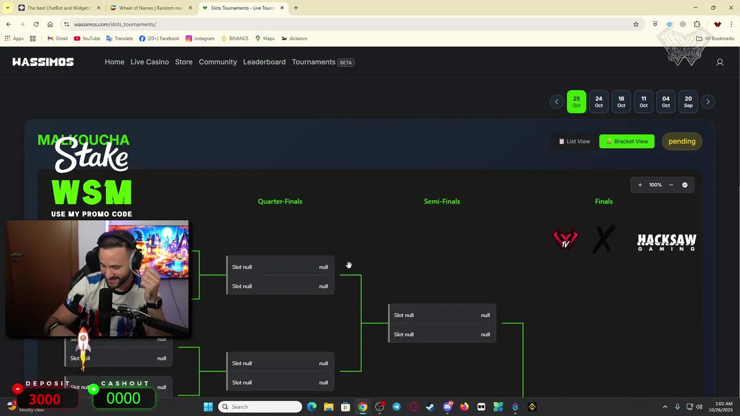Close the Wheel of Names tab

click(x=190, y=8)
